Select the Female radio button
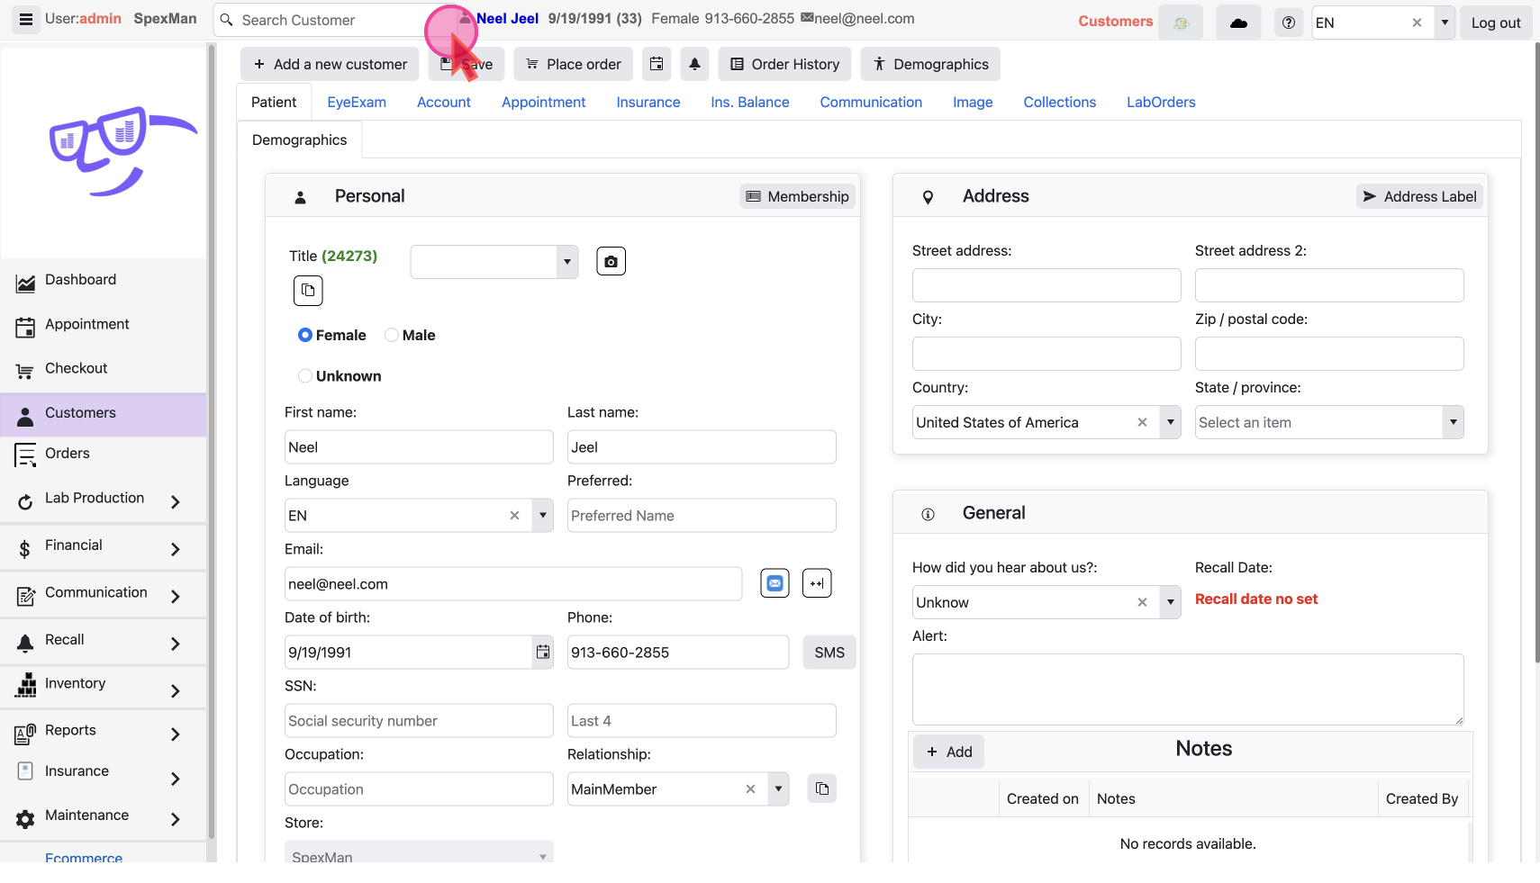The width and height of the screenshot is (1540, 883). click(x=305, y=335)
